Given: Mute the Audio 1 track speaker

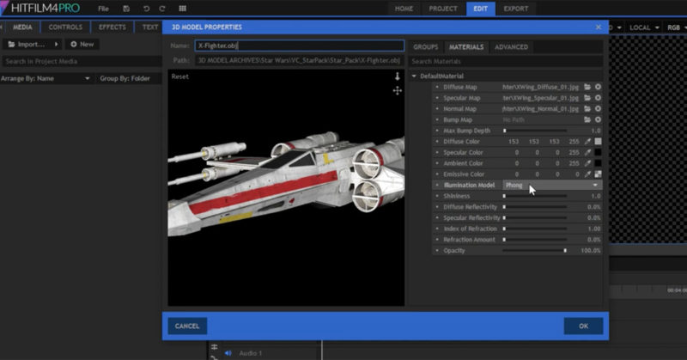Looking at the screenshot, I should [228, 353].
